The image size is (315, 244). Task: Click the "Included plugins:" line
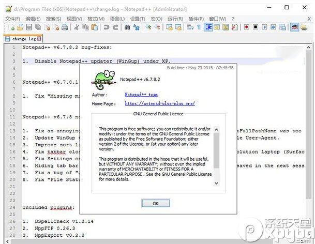[x=49, y=207]
